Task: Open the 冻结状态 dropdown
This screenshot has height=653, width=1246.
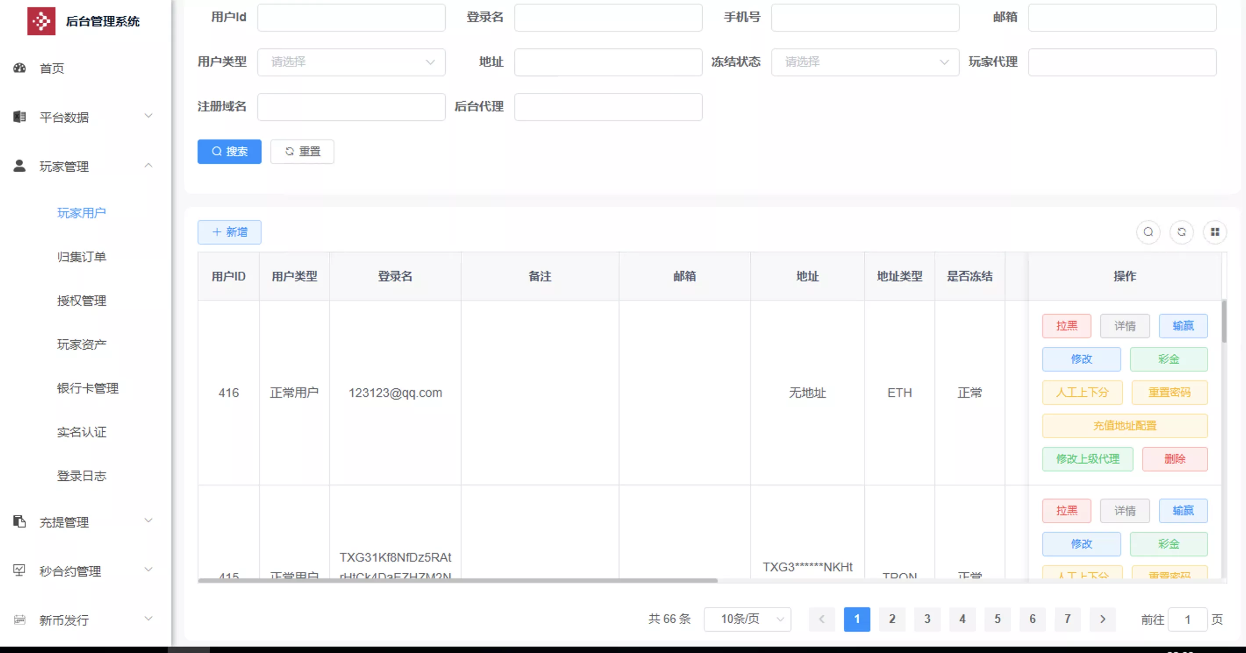Action: [x=865, y=62]
